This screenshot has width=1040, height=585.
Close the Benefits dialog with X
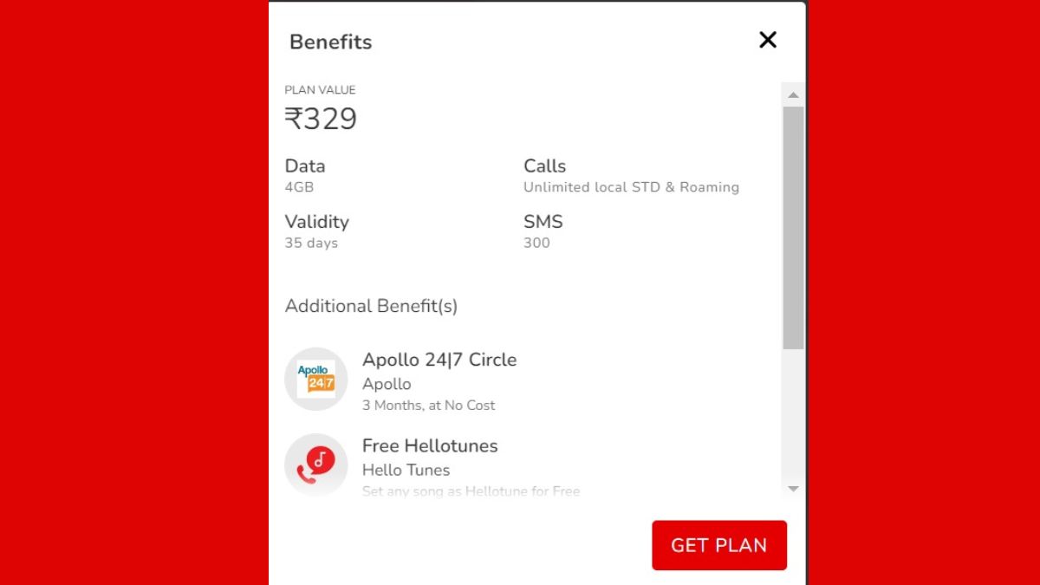768,40
